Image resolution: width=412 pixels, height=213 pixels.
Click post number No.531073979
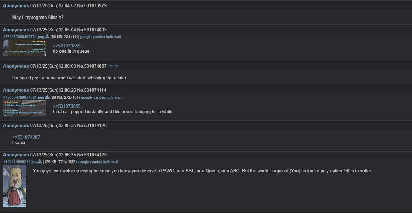click(x=92, y=5)
